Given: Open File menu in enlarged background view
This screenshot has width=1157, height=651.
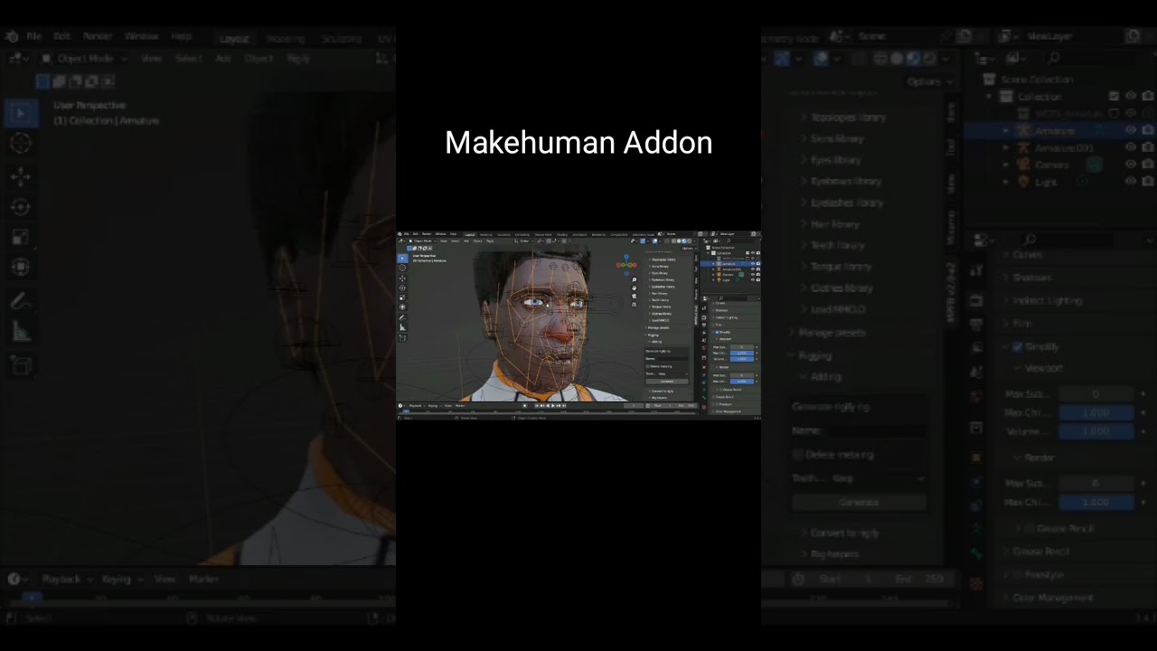Looking at the screenshot, I should point(33,36).
